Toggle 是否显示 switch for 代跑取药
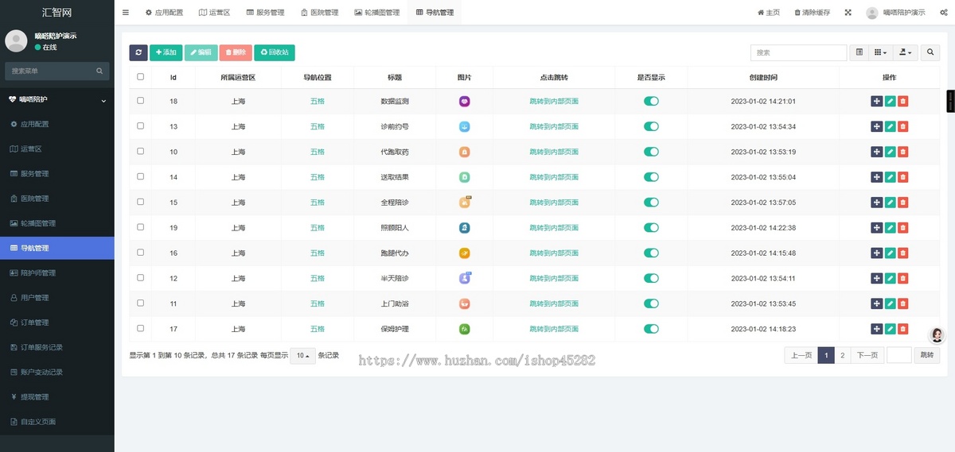 tap(651, 152)
